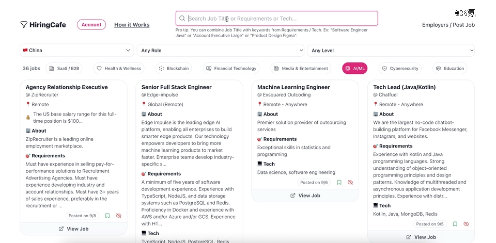This screenshot has width=496, height=243.
Task: Select the Financial Technology category filter
Action: pos(231,68)
